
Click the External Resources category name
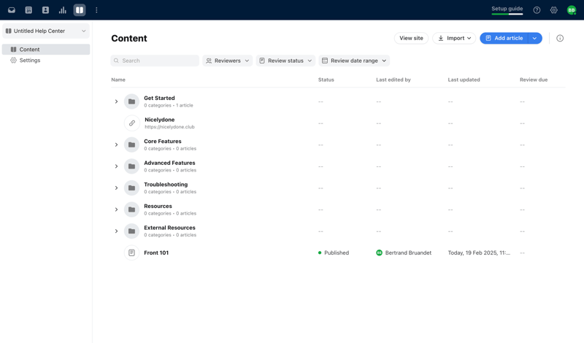[x=169, y=228]
